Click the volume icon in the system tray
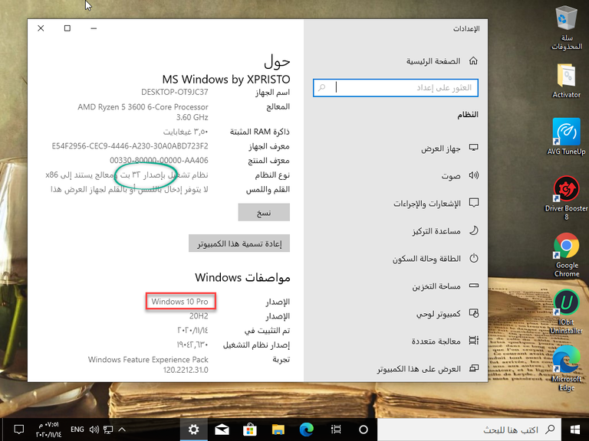The image size is (589, 441). (94, 430)
